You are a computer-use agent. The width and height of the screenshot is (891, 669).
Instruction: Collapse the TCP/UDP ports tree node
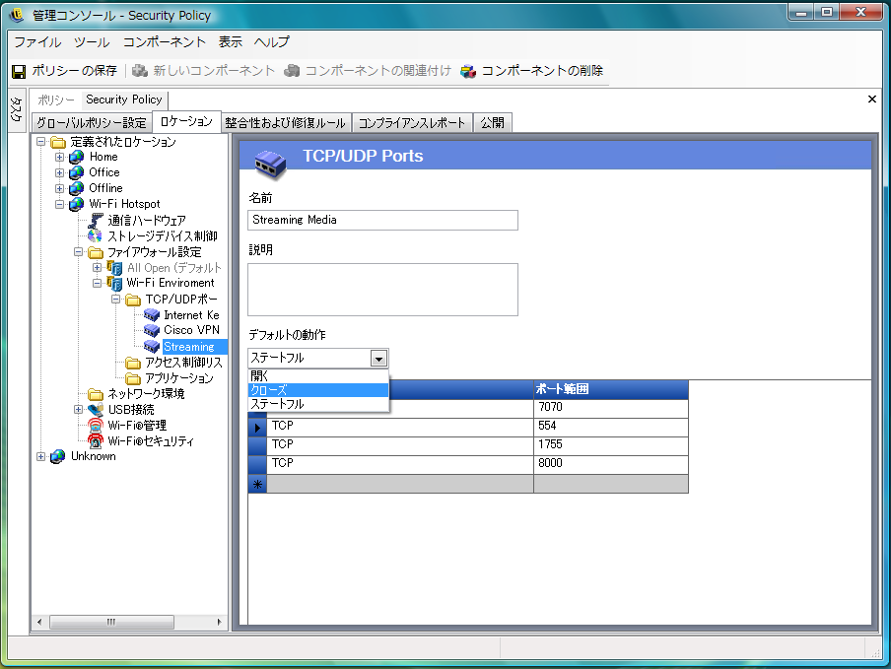(116, 299)
